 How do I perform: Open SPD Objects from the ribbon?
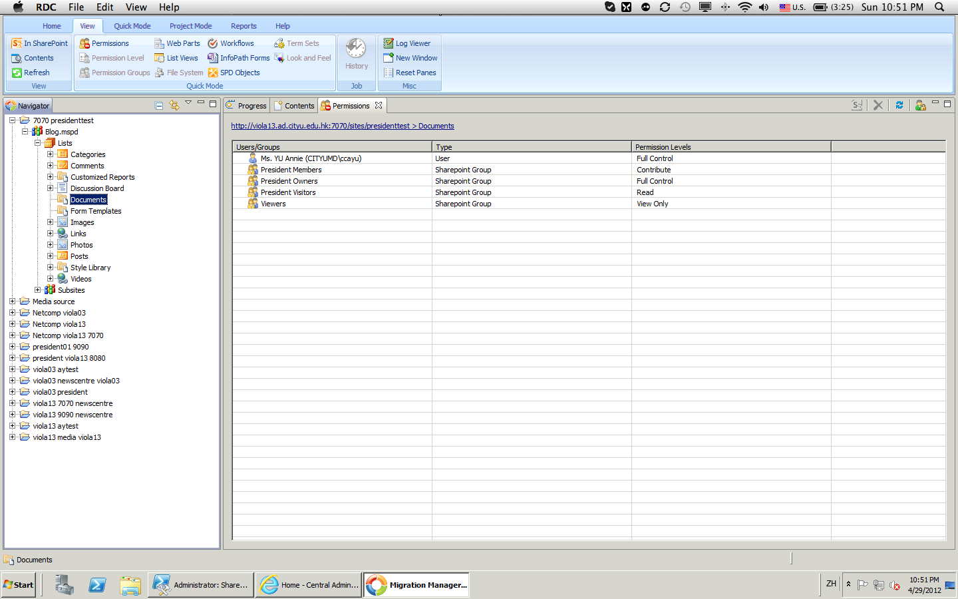(x=234, y=73)
